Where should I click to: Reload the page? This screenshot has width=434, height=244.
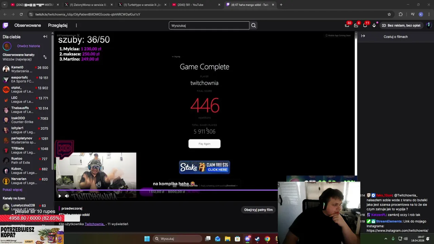click(21, 14)
